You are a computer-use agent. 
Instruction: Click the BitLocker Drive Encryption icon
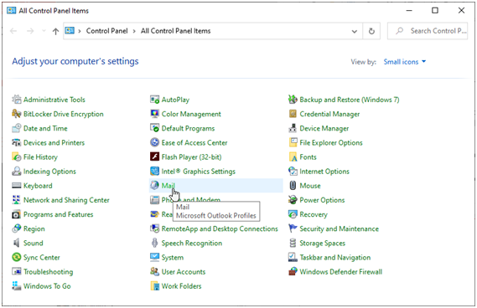(17, 114)
